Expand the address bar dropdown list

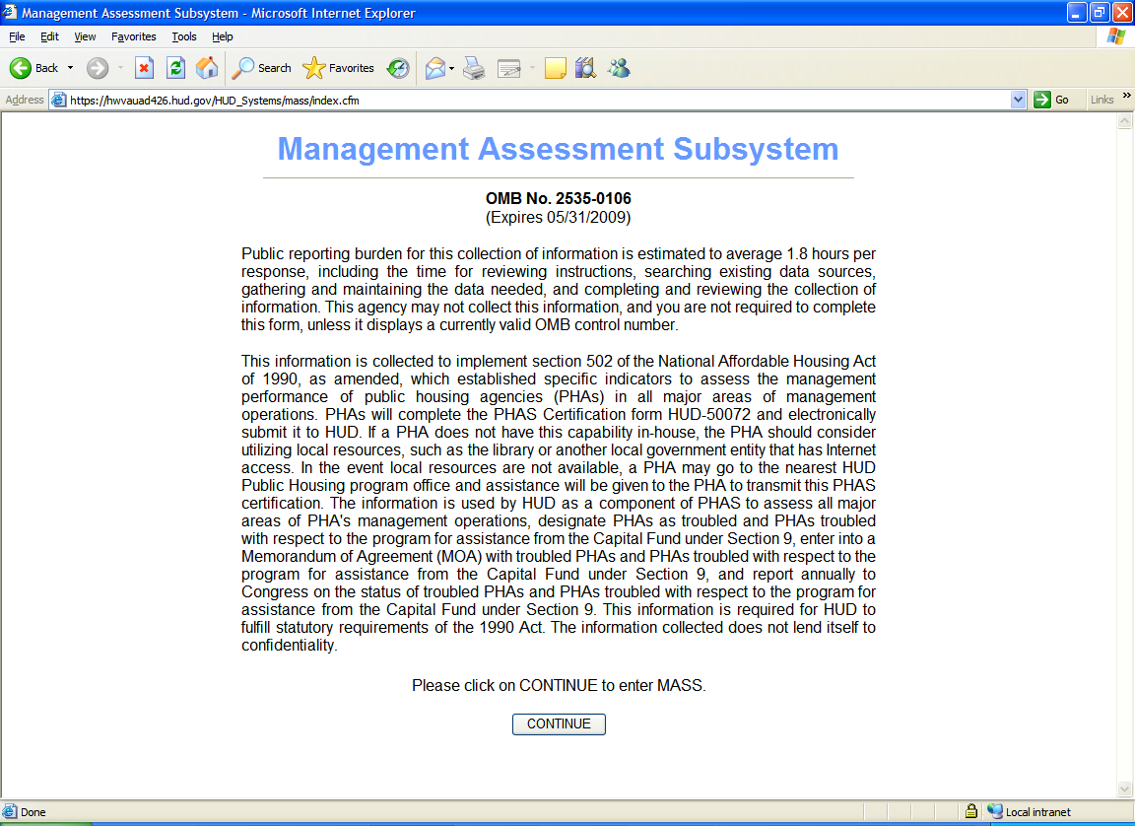(x=1019, y=100)
